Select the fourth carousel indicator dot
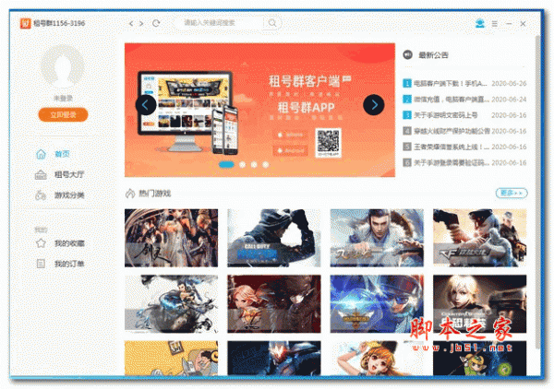554x389 pixels. tap(266, 164)
